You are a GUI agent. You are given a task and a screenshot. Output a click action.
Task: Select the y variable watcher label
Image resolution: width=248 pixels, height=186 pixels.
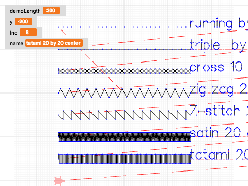click(x=11, y=22)
